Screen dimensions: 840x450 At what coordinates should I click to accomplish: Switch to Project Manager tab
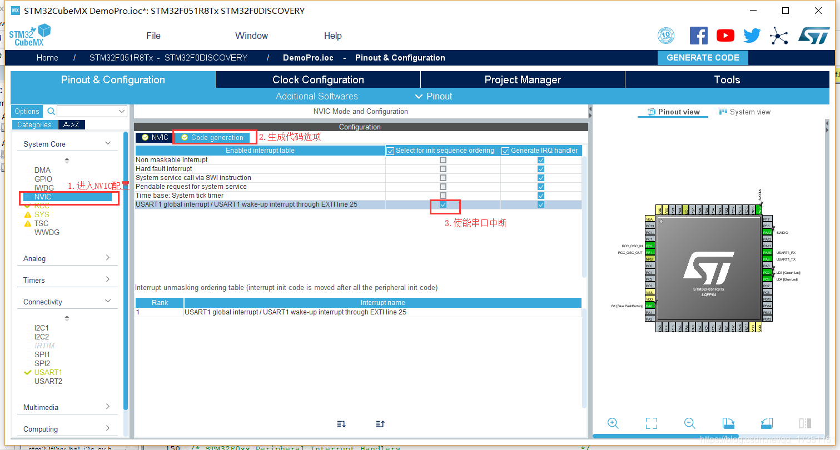tap(523, 79)
